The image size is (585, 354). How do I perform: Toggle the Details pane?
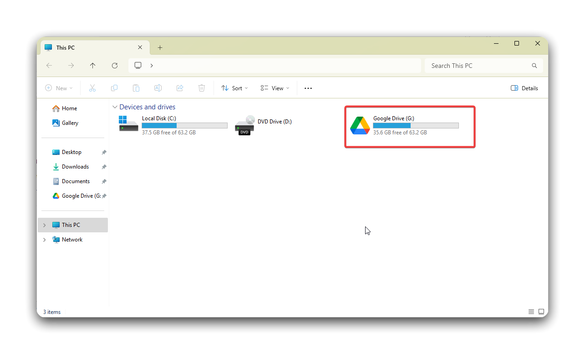pyautogui.click(x=524, y=88)
